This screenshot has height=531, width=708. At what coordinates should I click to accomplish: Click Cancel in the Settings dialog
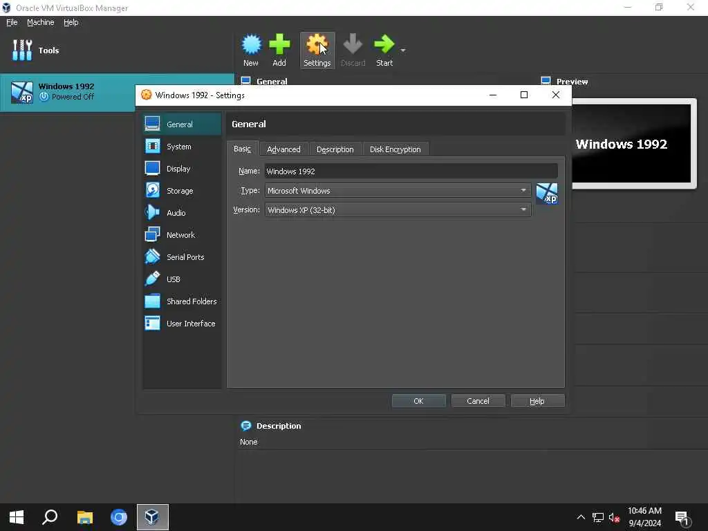478,401
